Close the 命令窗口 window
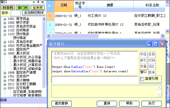The width and height of the screenshot is (170, 108). (162, 44)
